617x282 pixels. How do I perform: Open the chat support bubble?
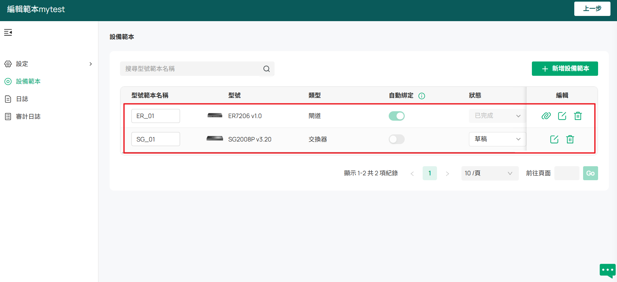608,271
